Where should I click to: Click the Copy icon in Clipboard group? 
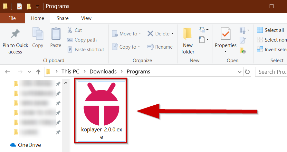click(x=38, y=38)
